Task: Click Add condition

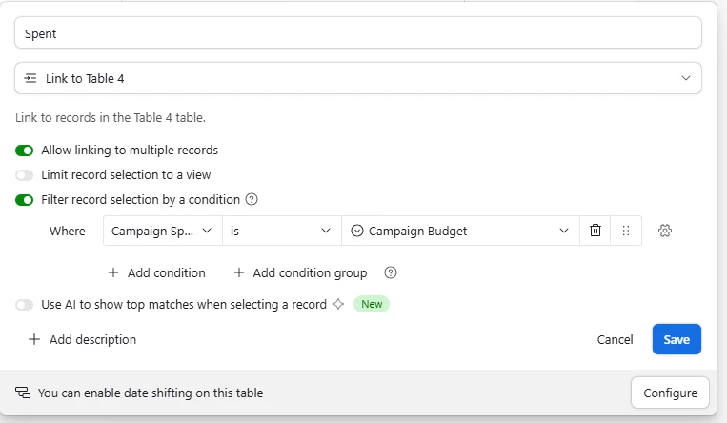Action: (156, 272)
